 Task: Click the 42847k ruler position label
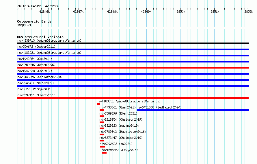[78, 12]
